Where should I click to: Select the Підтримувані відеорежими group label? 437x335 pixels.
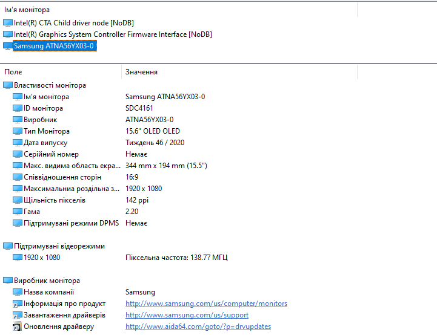[x=59, y=246]
